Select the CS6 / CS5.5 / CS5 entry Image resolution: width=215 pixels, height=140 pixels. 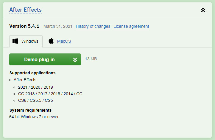click(x=35, y=100)
